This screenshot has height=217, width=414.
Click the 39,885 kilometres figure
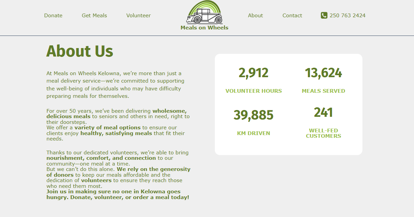point(253,115)
